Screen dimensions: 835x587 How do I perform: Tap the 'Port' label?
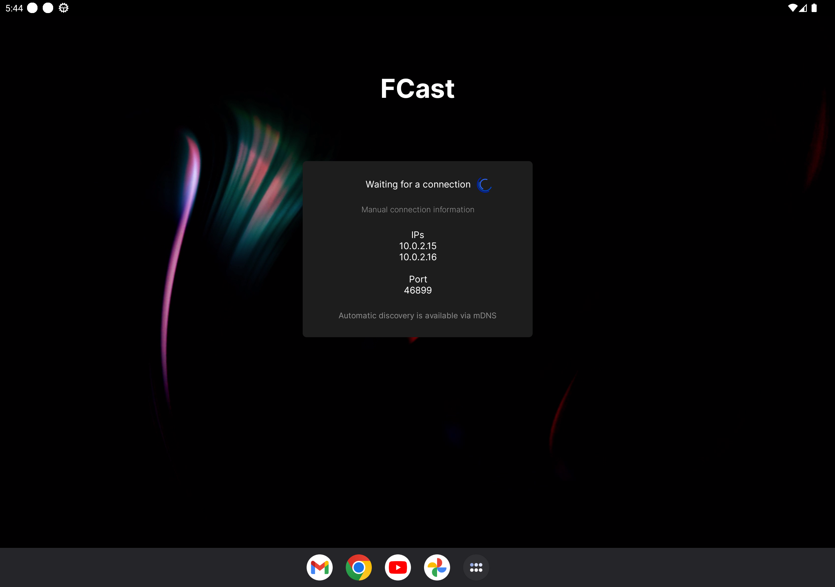[417, 279]
